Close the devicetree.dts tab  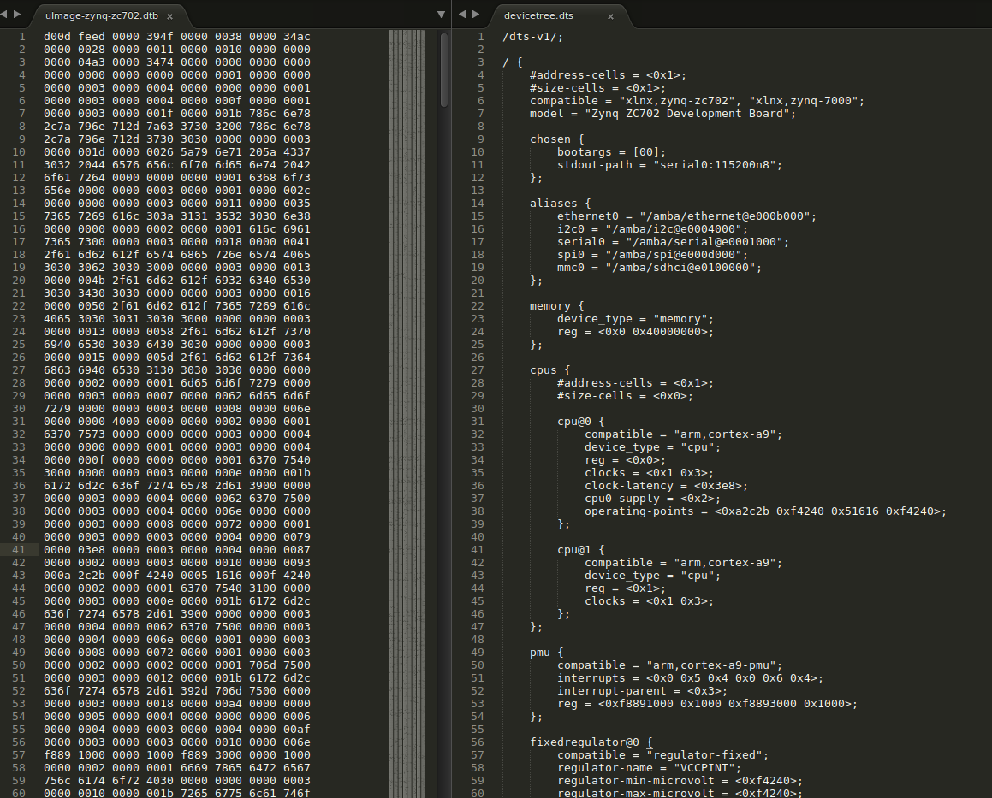pyautogui.click(x=609, y=15)
